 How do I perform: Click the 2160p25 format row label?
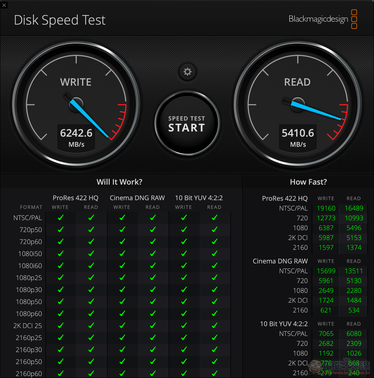click(x=29, y=338)
